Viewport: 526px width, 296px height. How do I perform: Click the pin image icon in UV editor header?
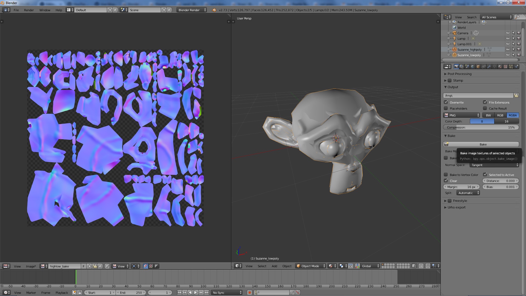107,266
